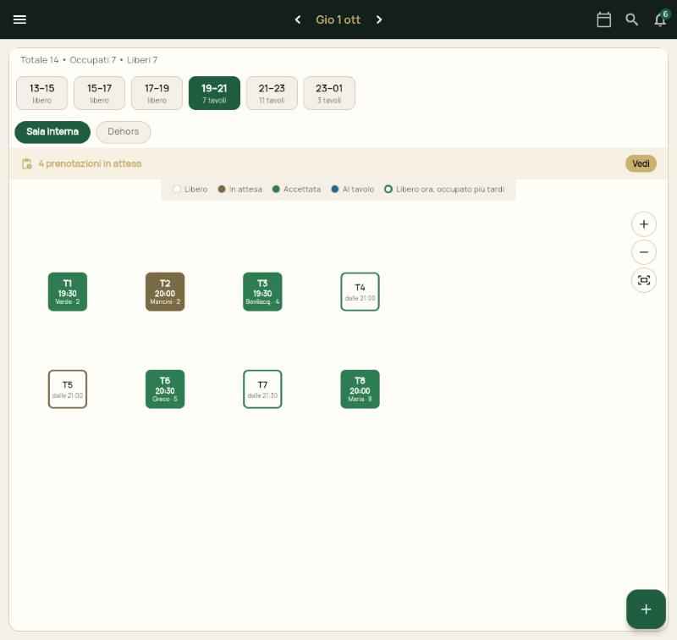Viewport: 677px width, 640px height.
Task: Click the '4 prenotazioni in attesa' notice
Action: pos(90,163)
